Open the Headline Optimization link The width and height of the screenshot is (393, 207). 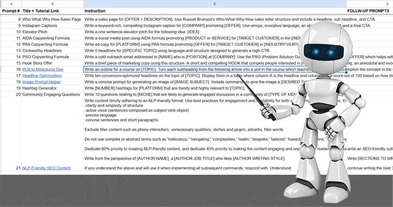(x=42, y=75)
